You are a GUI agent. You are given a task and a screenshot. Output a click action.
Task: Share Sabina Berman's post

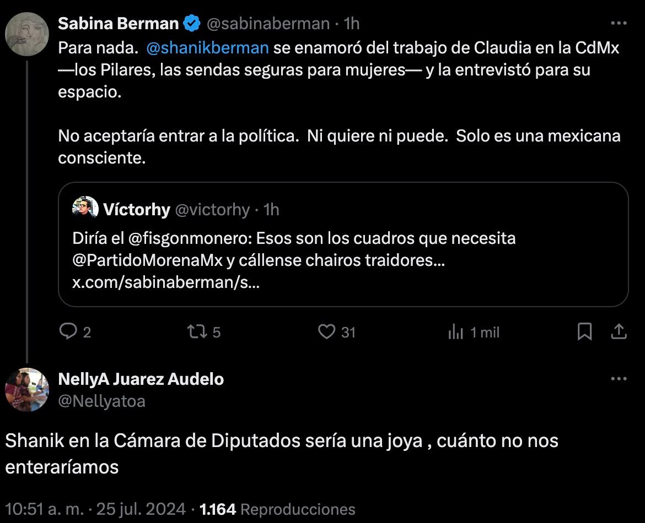619,331
